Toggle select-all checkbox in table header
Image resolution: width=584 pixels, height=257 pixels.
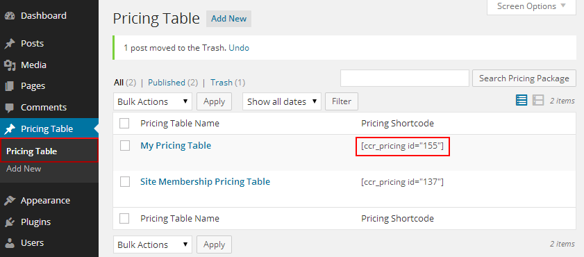[124, 123]
